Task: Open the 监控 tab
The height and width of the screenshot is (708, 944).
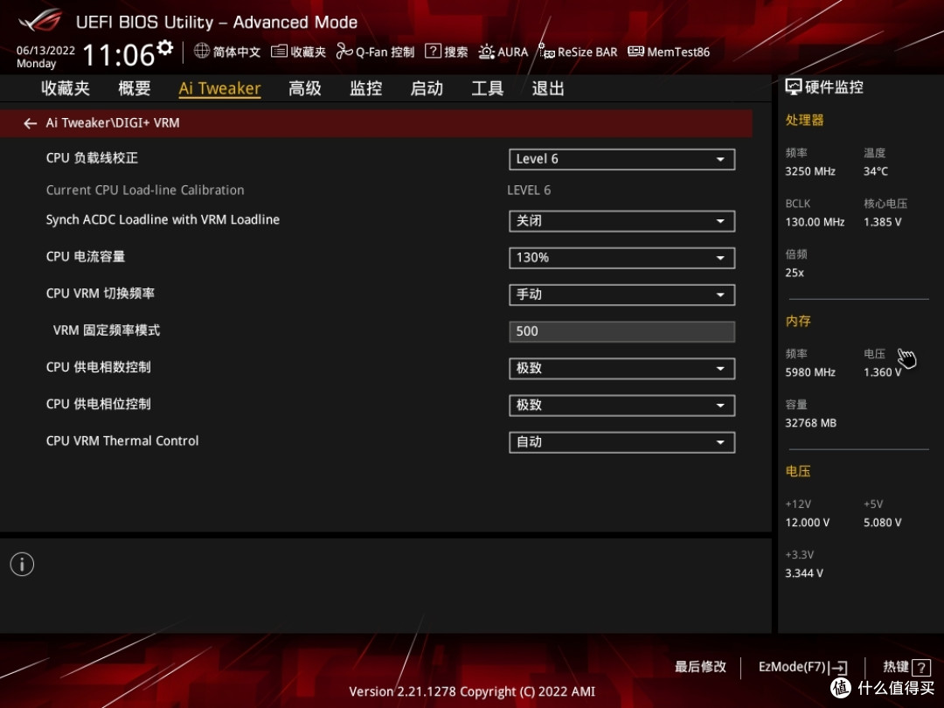Action: (x=366, y=88)
